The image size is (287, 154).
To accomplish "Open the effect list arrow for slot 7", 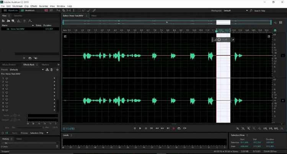I will pyautogui.click(x=54, y=99).
